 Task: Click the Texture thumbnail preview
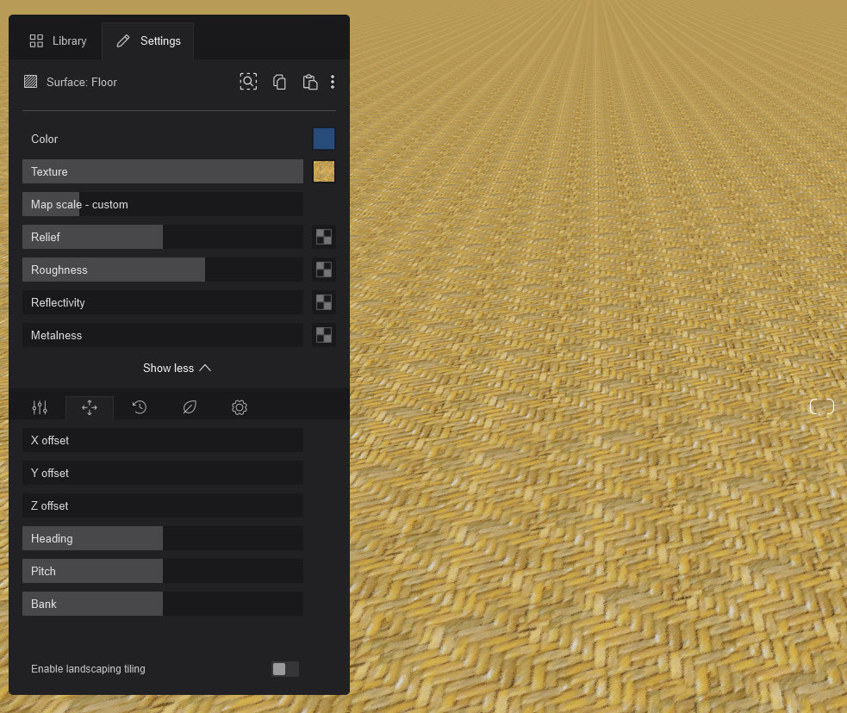[324, 171]
